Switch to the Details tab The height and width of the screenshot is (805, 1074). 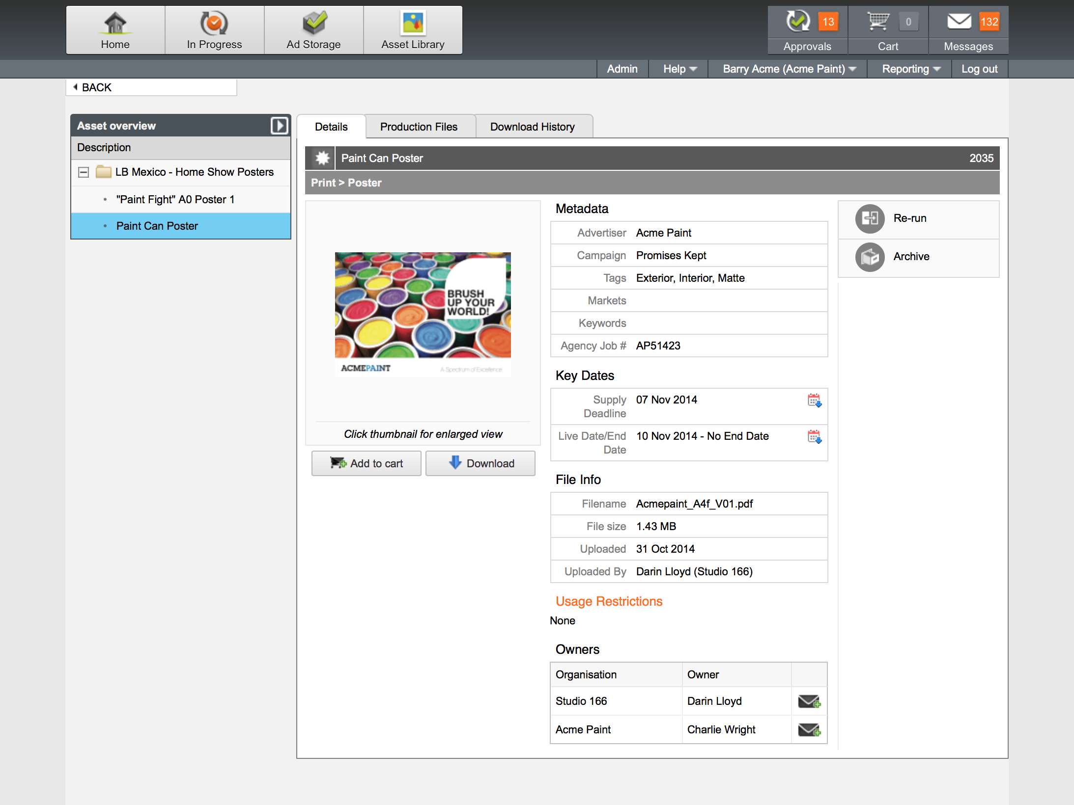331,127
